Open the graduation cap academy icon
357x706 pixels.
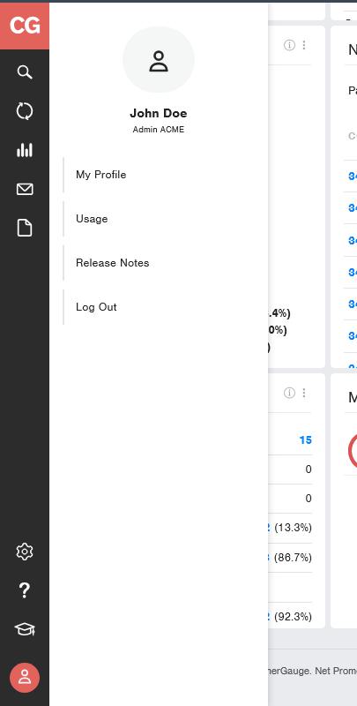click(x=25, y=629)
